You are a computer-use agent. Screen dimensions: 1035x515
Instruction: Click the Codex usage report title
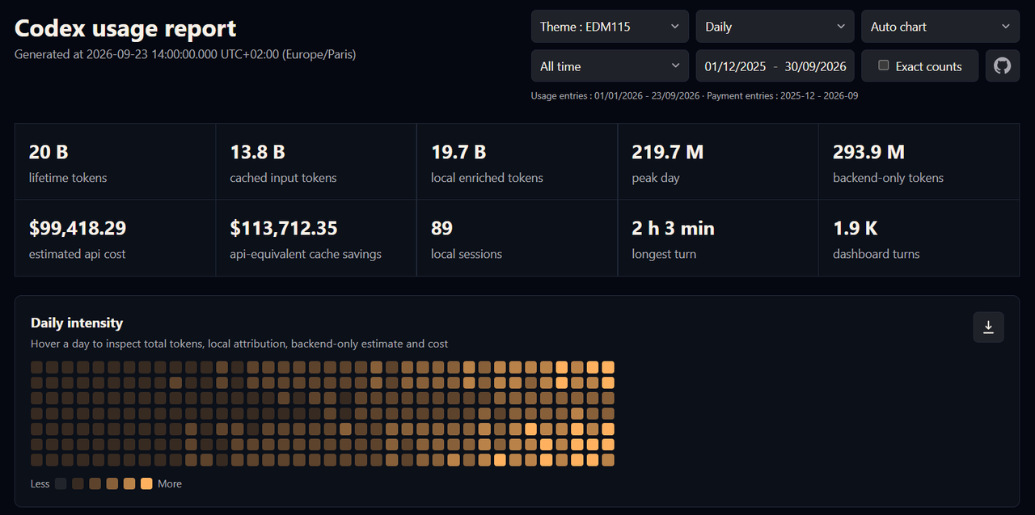pos(125,28)
